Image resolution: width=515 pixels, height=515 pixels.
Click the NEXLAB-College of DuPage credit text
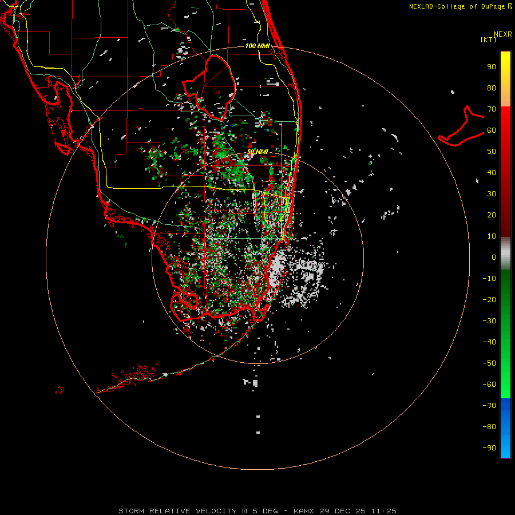tap(460, 6)
